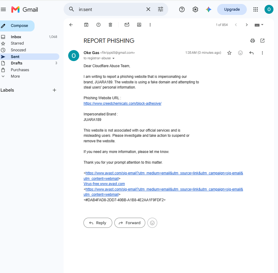Click the Labels heading
This screenshot has height=273, width=278.
7,90
